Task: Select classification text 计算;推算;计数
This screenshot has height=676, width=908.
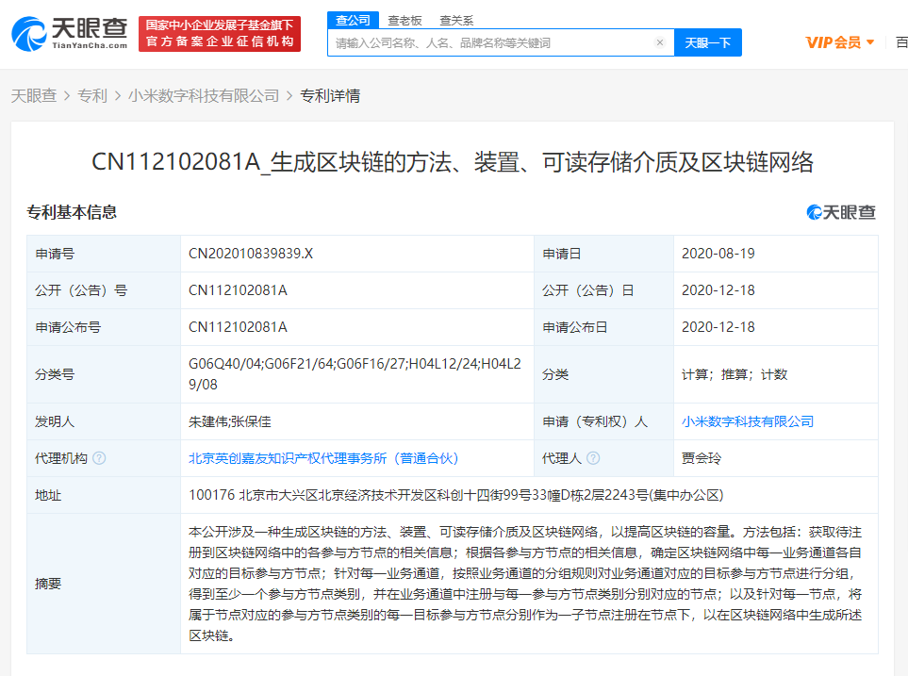Action: (x=735, y=375)
